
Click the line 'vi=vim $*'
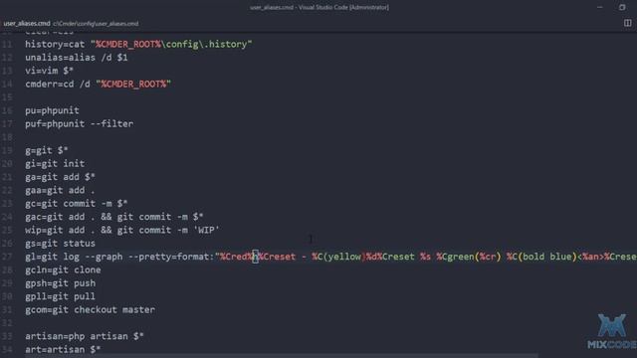49,71
